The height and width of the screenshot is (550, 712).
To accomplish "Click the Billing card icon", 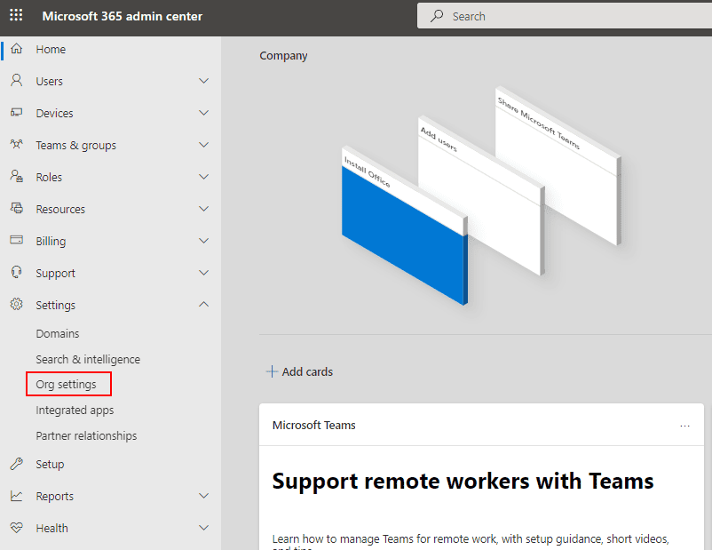I will [16, 241].
